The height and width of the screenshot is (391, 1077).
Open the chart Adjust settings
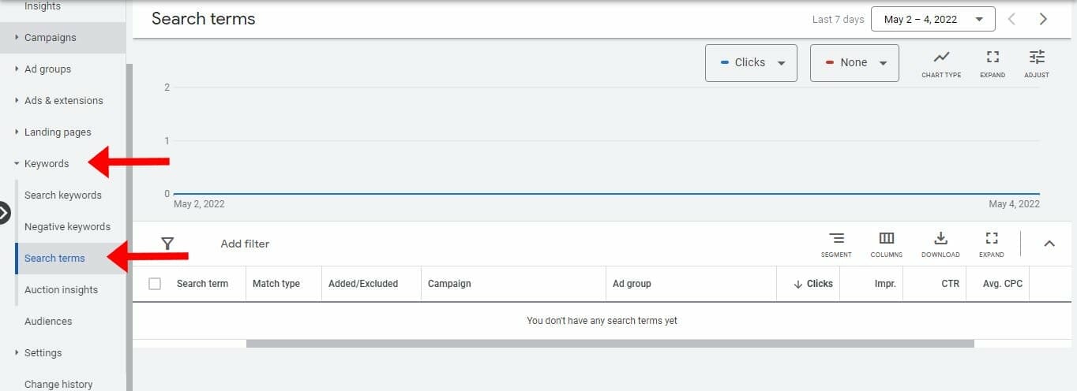(1037, 63)
